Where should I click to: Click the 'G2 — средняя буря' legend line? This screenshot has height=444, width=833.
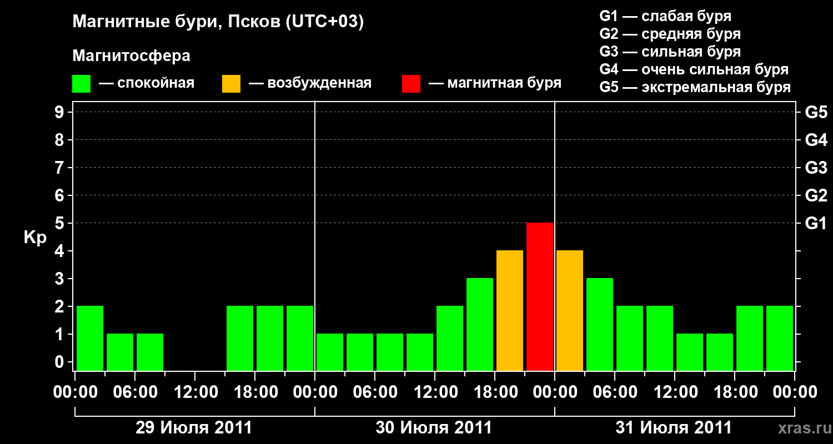pyautogui.click(x=670, y=34)
